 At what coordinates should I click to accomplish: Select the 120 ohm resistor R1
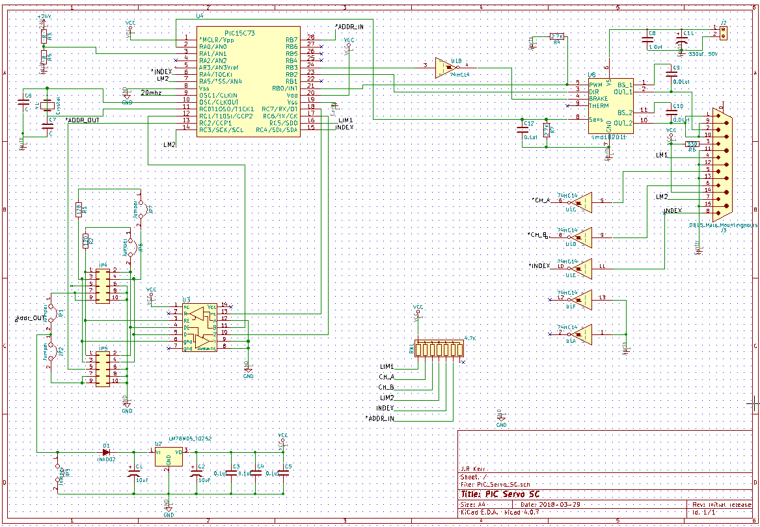pyautogui.click(x=79, y=210)
